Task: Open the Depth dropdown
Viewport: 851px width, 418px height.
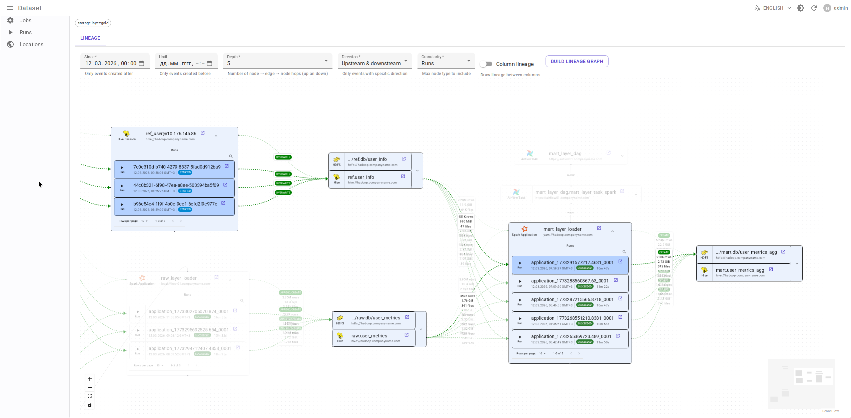Action: [277, 61]
